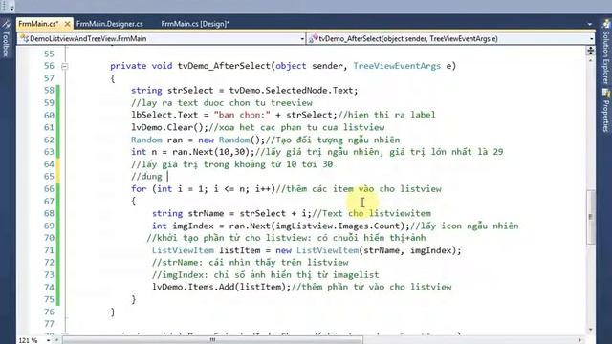The width and height of the screenshot is (612, 344).
Task: Open the active files list dropdown arrow
Action: (589, 24)
